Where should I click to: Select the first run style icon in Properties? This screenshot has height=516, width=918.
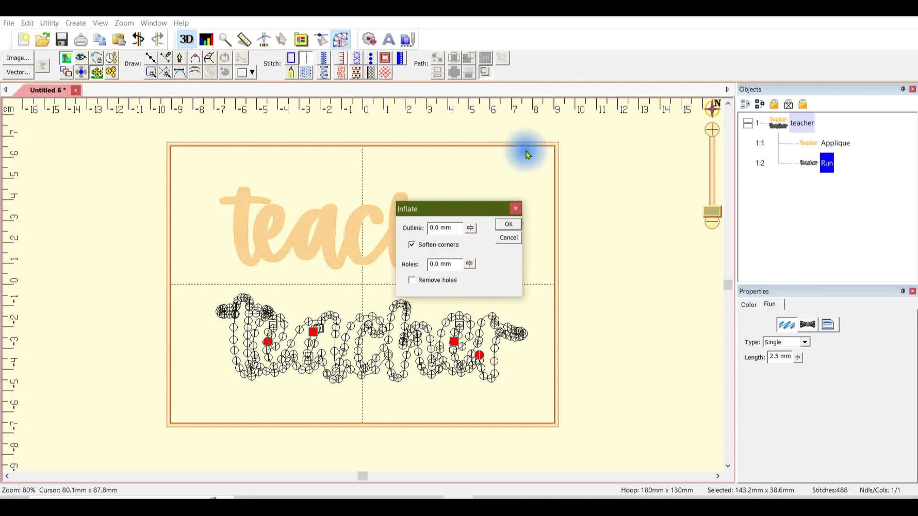coord(786,325)
